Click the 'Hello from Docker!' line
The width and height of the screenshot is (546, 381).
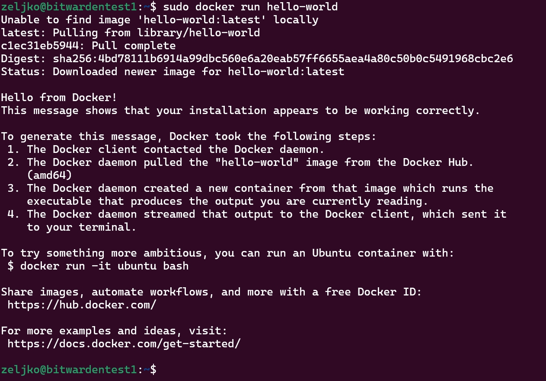coord(59,98)
